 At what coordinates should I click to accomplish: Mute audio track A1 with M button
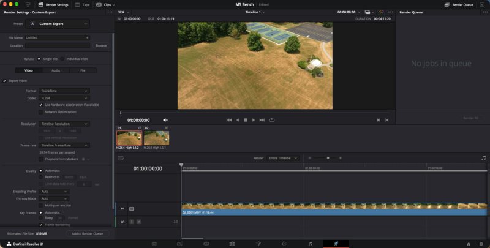139,222
